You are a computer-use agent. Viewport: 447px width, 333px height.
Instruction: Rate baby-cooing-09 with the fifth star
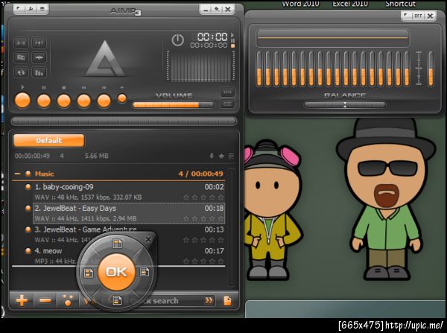[221, 197]
